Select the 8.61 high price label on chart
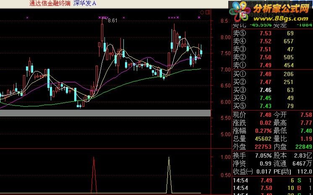 click(x=112, y=21)
